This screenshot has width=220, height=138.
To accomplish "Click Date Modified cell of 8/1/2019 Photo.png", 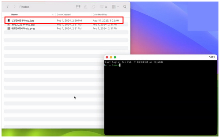I will point(105,29).
